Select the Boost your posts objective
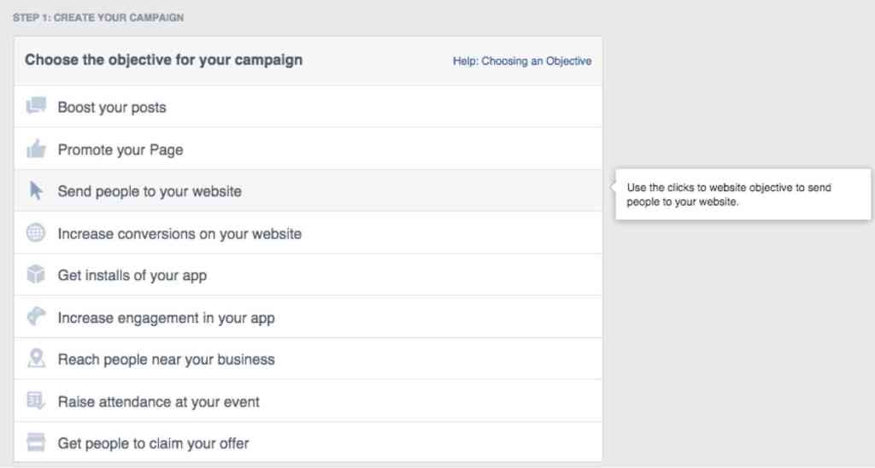 pyautogui.click(x=112, y=108)
